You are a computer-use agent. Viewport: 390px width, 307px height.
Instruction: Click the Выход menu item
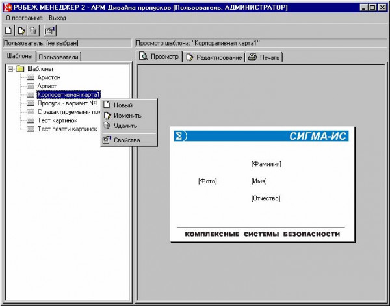pyautogui.click(x=58, y=18)
